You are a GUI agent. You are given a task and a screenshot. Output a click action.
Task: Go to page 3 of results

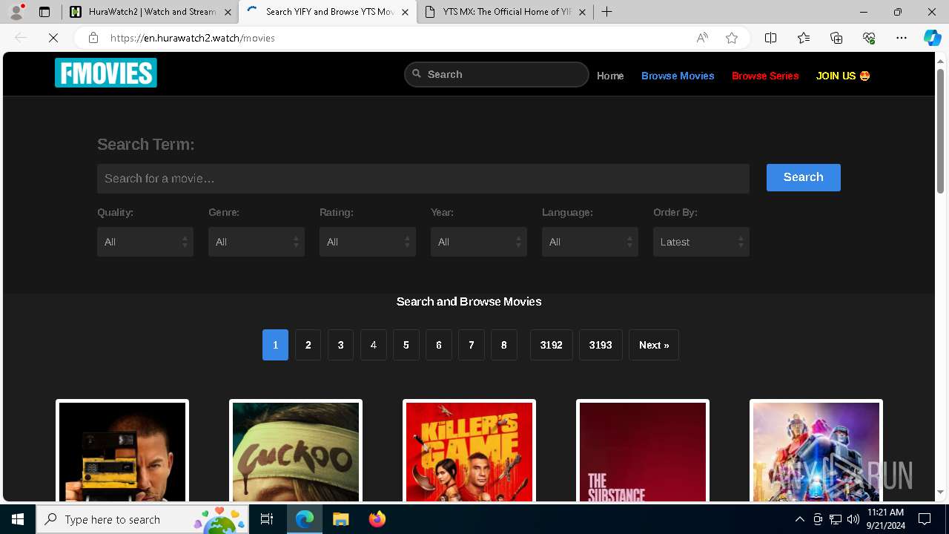tap(340, 345)
